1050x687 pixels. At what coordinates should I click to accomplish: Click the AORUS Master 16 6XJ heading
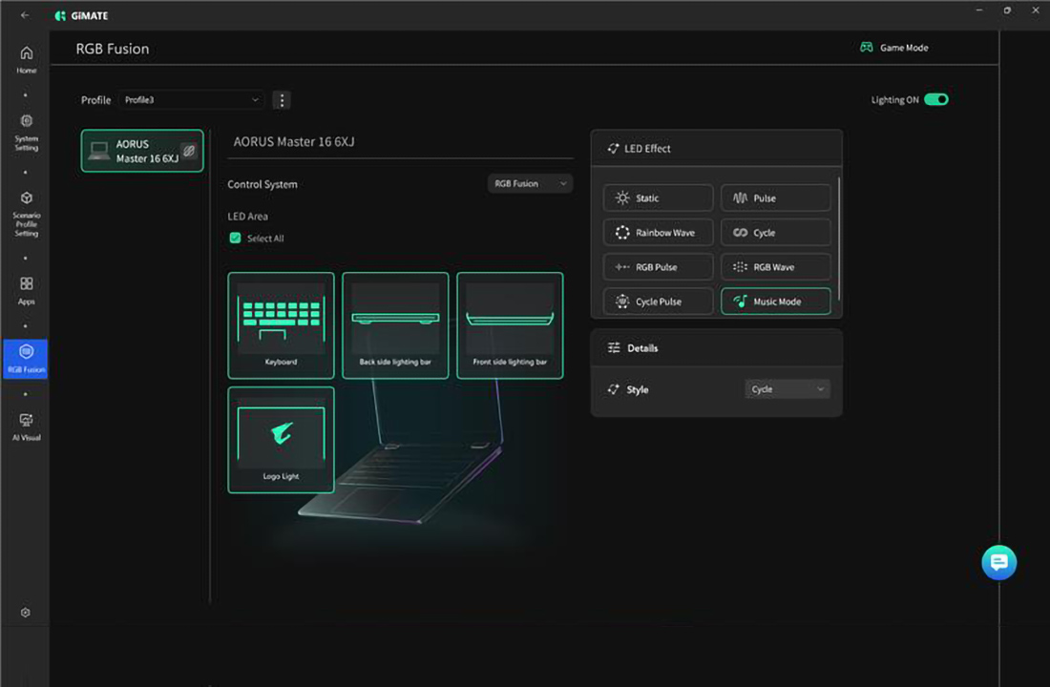[294, 141]
